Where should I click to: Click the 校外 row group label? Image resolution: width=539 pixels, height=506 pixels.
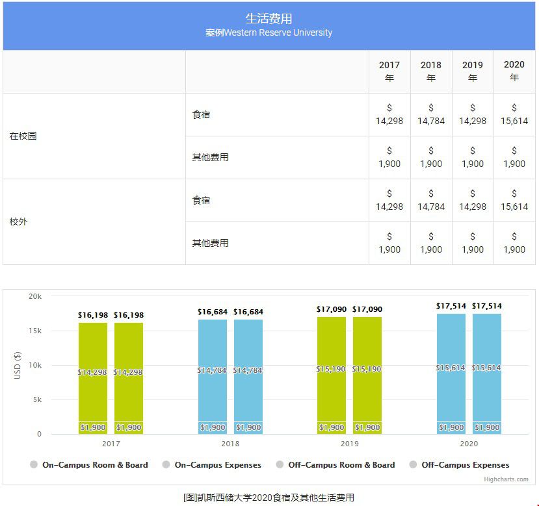click(19, 221)
